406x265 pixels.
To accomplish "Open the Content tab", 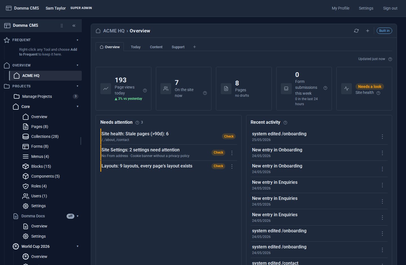I will click(x=156, y=47).
